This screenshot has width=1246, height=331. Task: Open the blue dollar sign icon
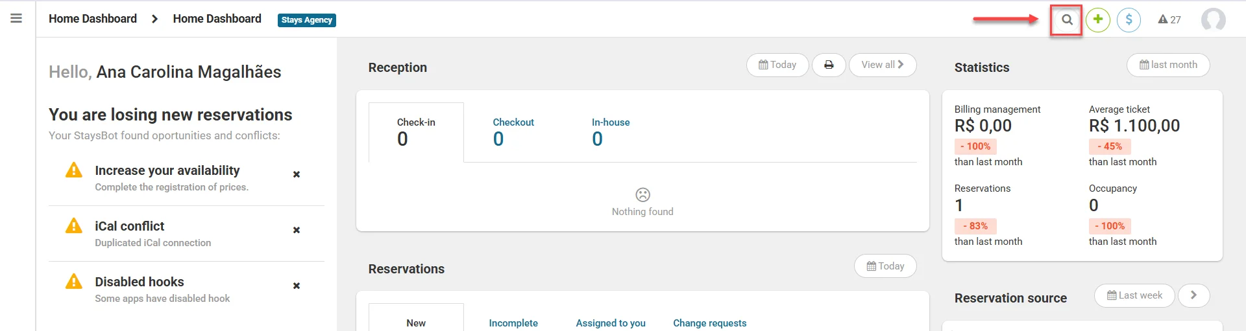(x=1129, y=19)
